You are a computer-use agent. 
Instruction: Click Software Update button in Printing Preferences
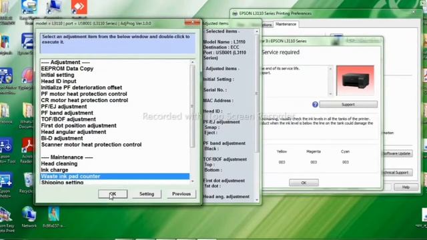(x=396, y=153)
